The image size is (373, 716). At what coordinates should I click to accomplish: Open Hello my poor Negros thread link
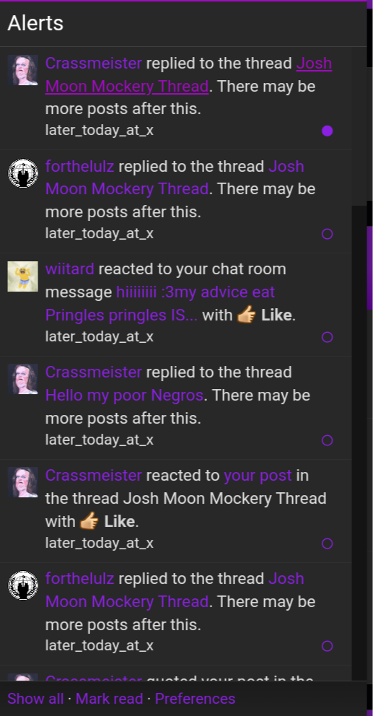pos(124,395)
